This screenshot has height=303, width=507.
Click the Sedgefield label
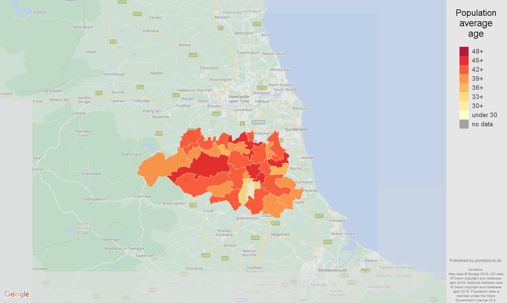click(280, 234)
